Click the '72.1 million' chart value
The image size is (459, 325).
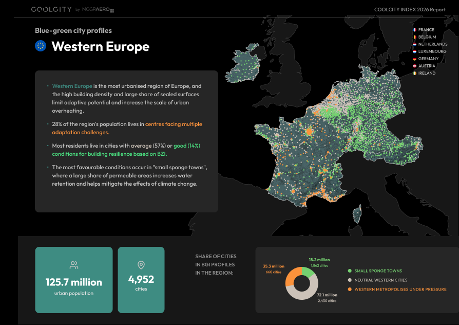[x=327, y=295]
